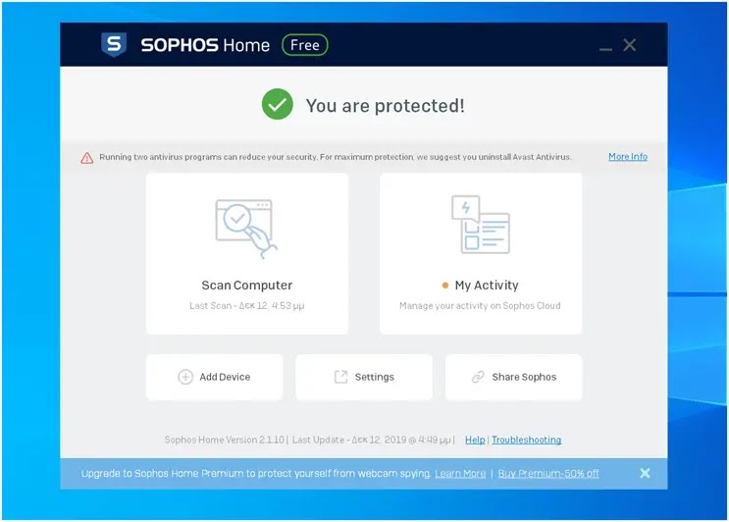Screen dimensions: 729x522
Task: Click the Upgrade to Sophos Home Premium text
Action: coord(256,474)
